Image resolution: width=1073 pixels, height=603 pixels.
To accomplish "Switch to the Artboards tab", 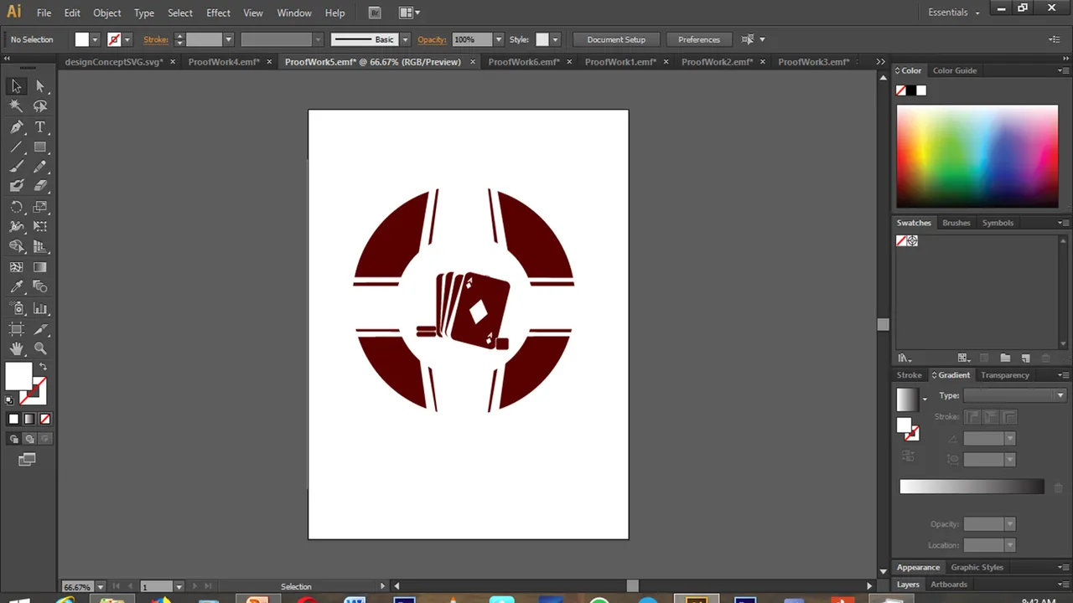I will (x=949, y=585).
